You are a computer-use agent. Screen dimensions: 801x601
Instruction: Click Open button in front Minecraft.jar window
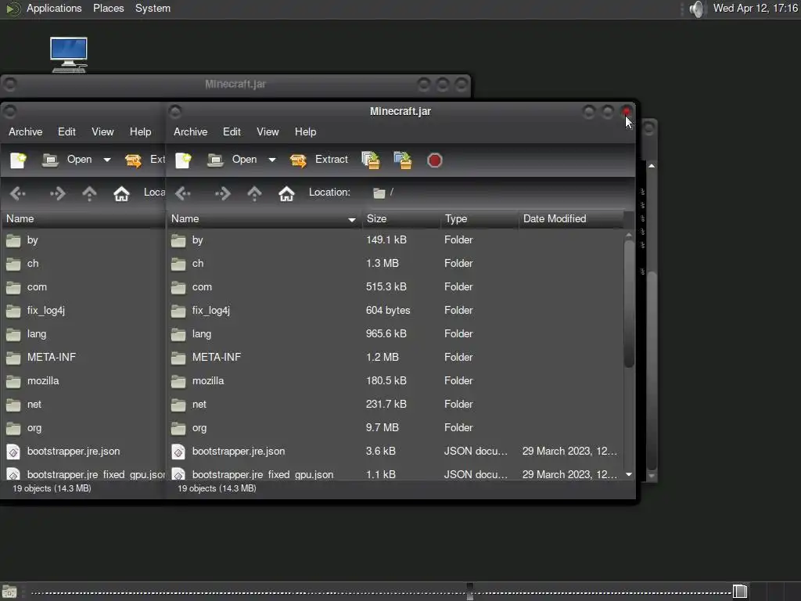233,160
